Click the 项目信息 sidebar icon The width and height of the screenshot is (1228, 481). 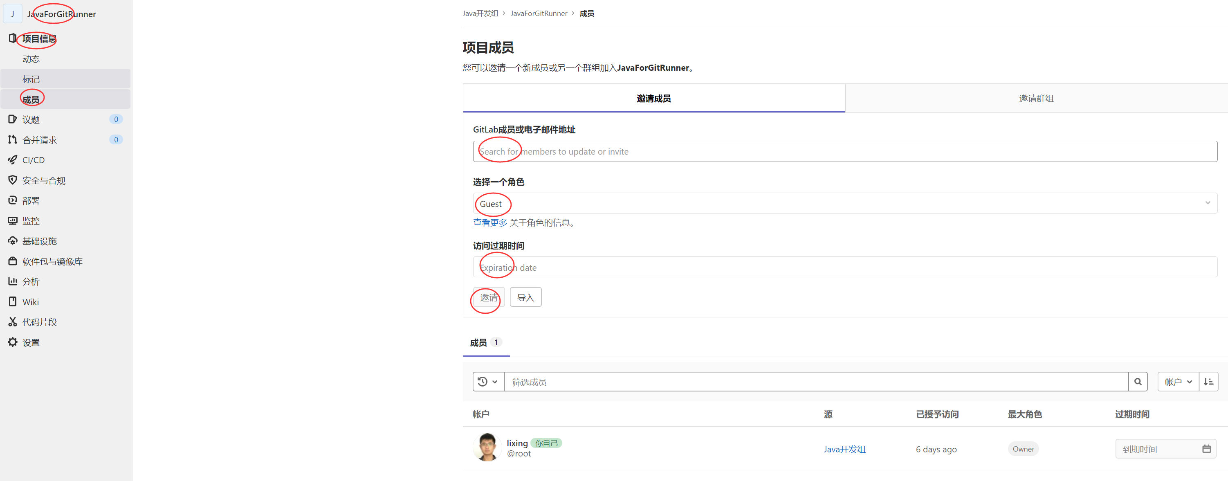click(x=12, y=38)
